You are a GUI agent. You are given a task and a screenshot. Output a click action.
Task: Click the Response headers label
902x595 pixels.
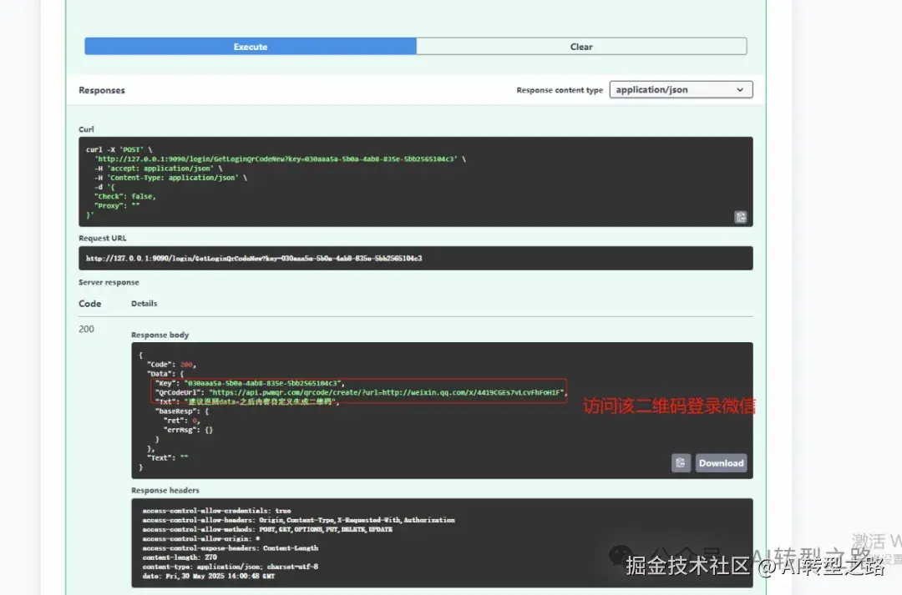[165, 491]
